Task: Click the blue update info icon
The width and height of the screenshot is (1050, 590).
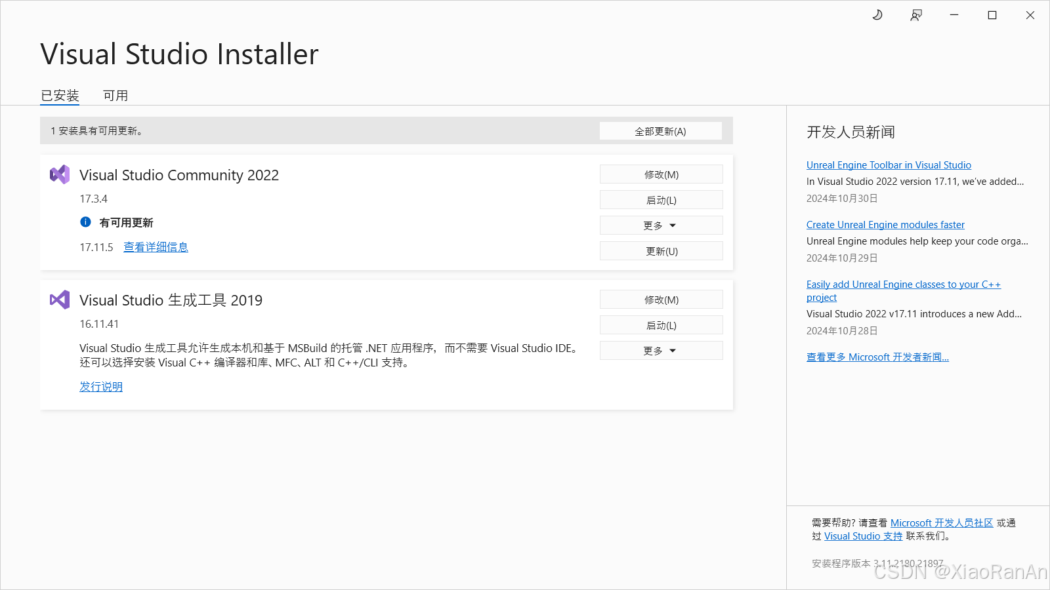Action: pyautogui.click(x=85, y=222)
